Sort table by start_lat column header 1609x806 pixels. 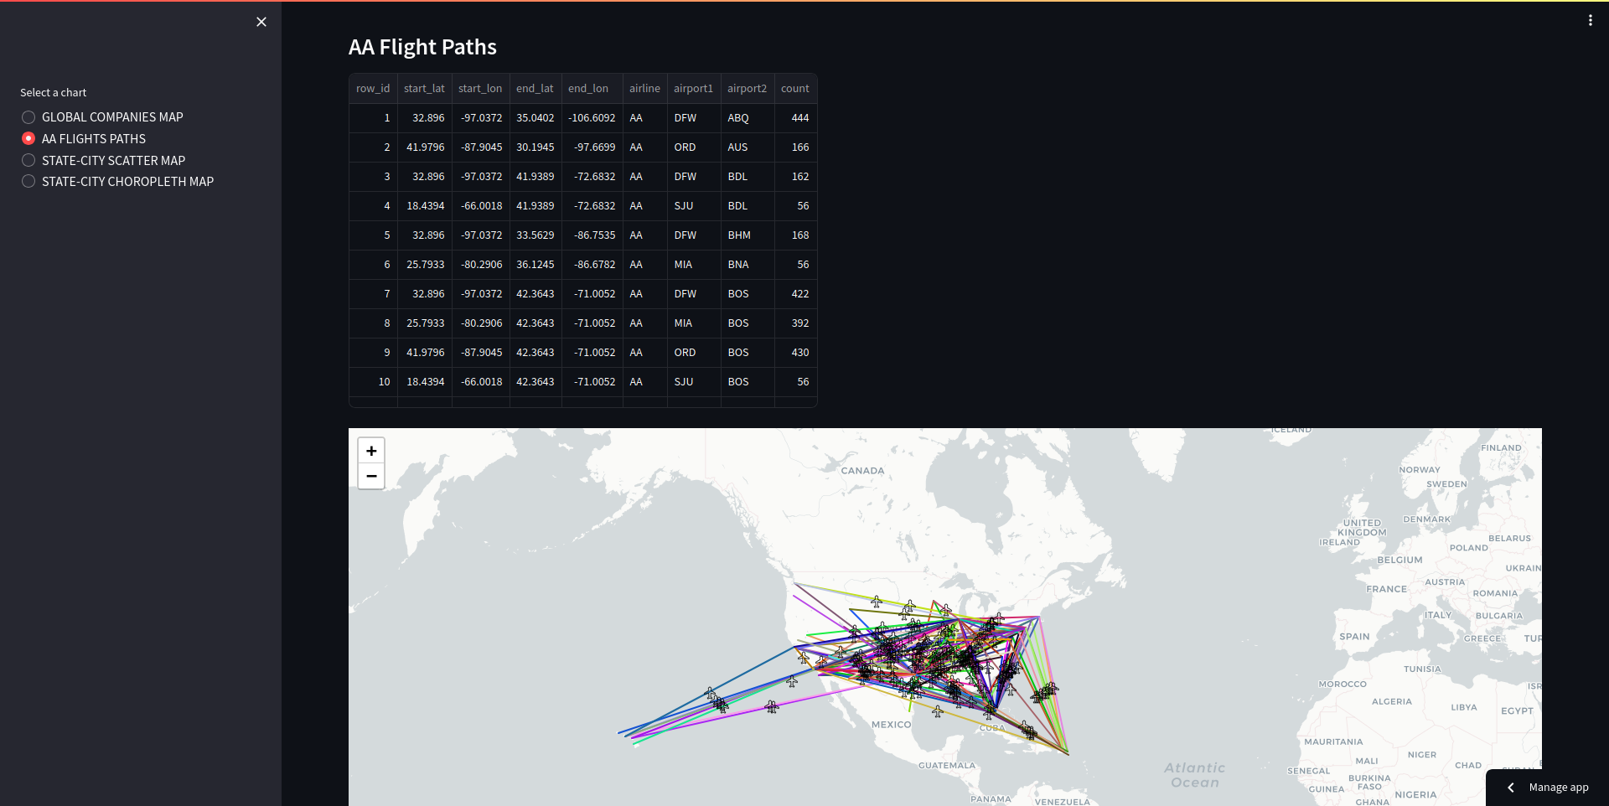point(424,89)
